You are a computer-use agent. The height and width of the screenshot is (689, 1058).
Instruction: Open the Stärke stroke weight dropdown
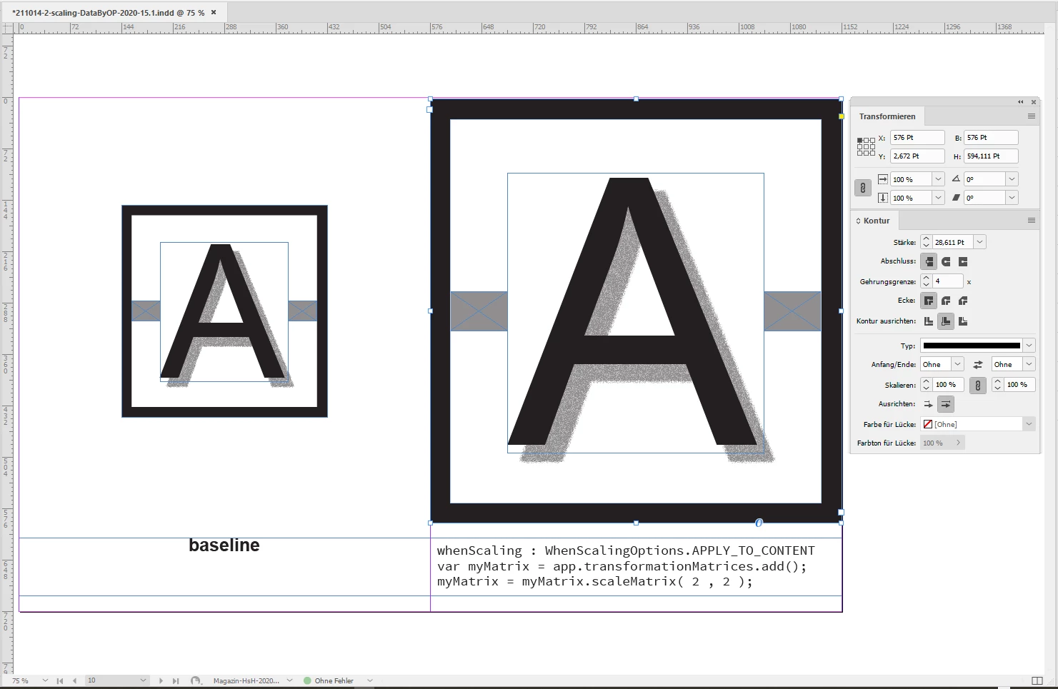coord(980,242)
